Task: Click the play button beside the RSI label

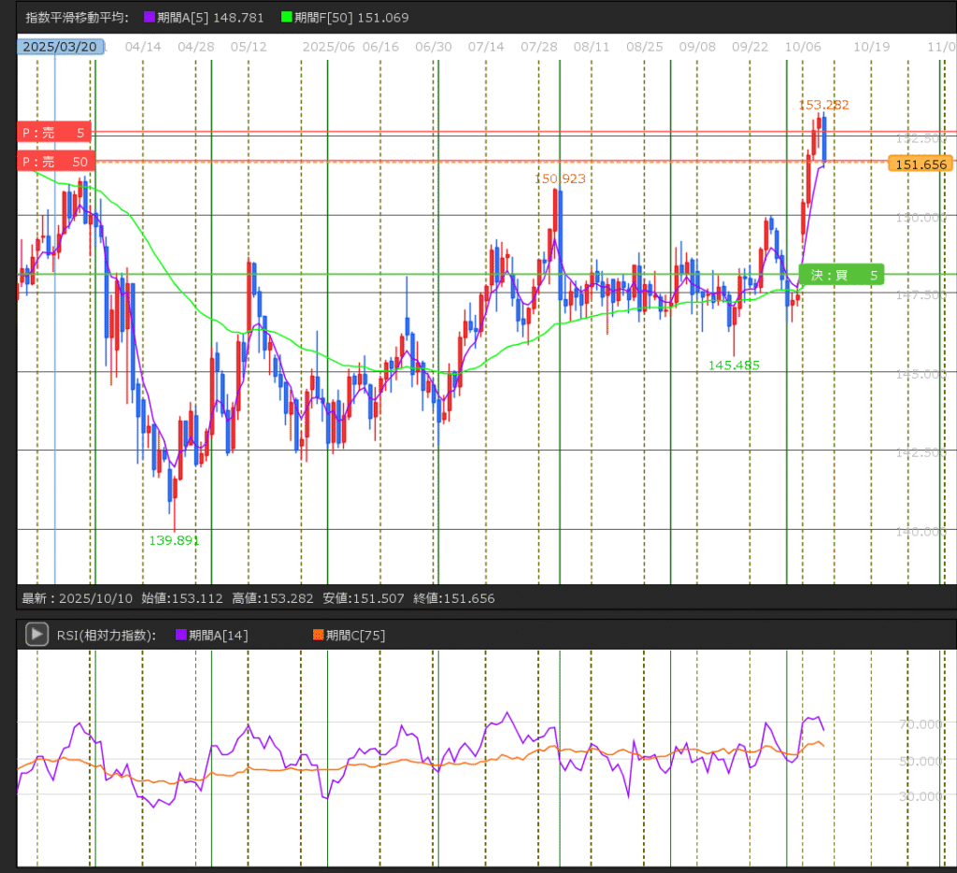Action: (36, 635)
